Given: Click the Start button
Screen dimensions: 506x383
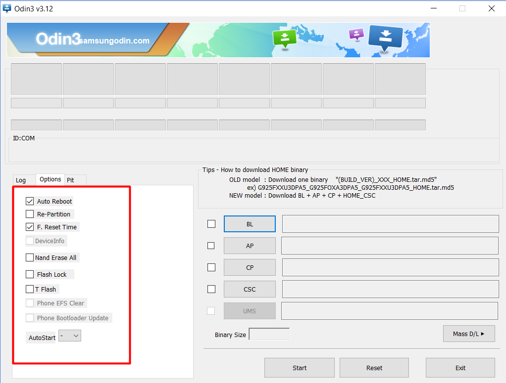Looking at the screenshot, I should [300, 368].
